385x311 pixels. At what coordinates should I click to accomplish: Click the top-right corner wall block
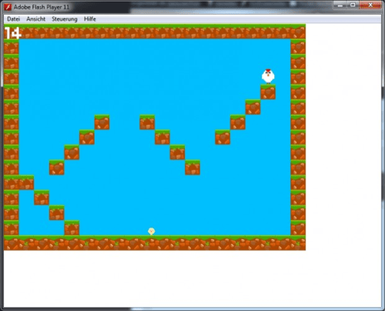pyautogui.click(x=298, y=32)
